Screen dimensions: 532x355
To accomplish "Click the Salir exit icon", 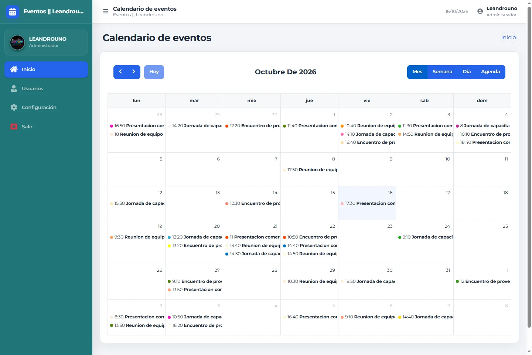I will pyautogui.click(x=14, y=126).
